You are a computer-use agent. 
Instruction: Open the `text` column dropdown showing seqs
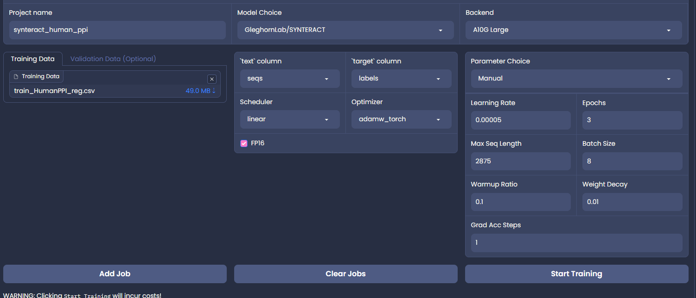pos(289,78)
